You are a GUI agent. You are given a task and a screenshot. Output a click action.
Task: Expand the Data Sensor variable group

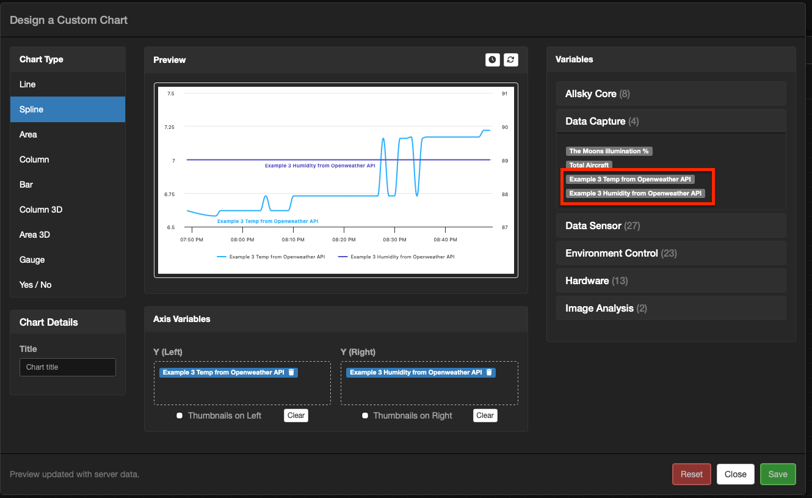pyautogui.click(x=593, y=225)
